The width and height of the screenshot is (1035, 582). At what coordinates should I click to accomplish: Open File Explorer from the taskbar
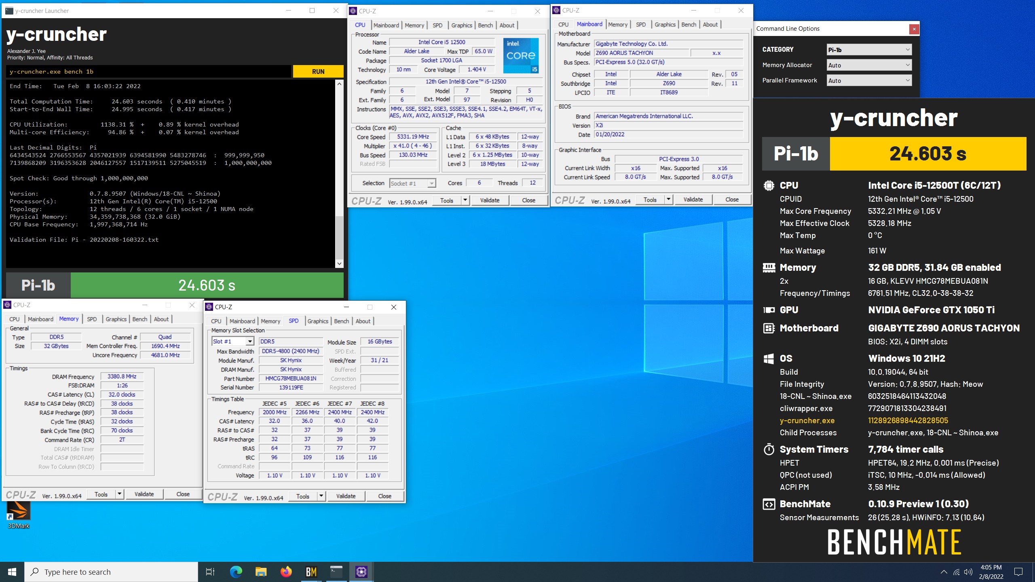tap(261, 572)
